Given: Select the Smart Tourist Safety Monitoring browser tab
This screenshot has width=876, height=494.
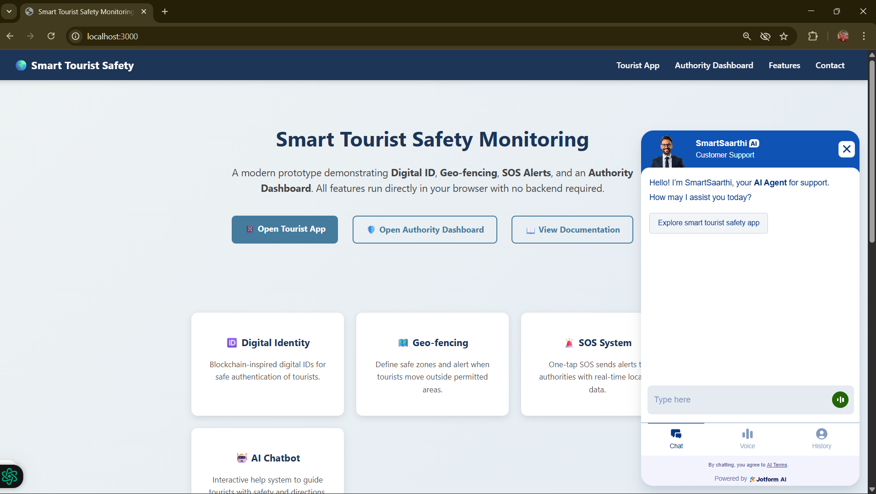Looking at the screenshot, I should point(86,12).
